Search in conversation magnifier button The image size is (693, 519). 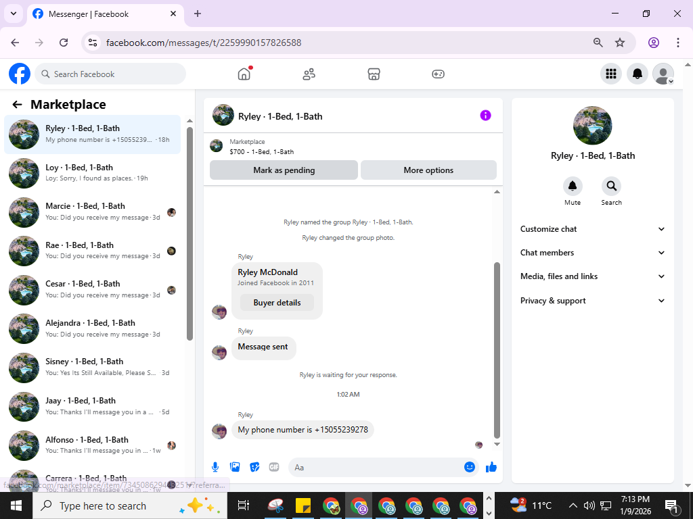click(x=611, y=187)
